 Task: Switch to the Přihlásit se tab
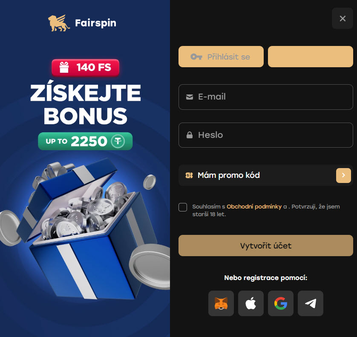pos(221,57)
